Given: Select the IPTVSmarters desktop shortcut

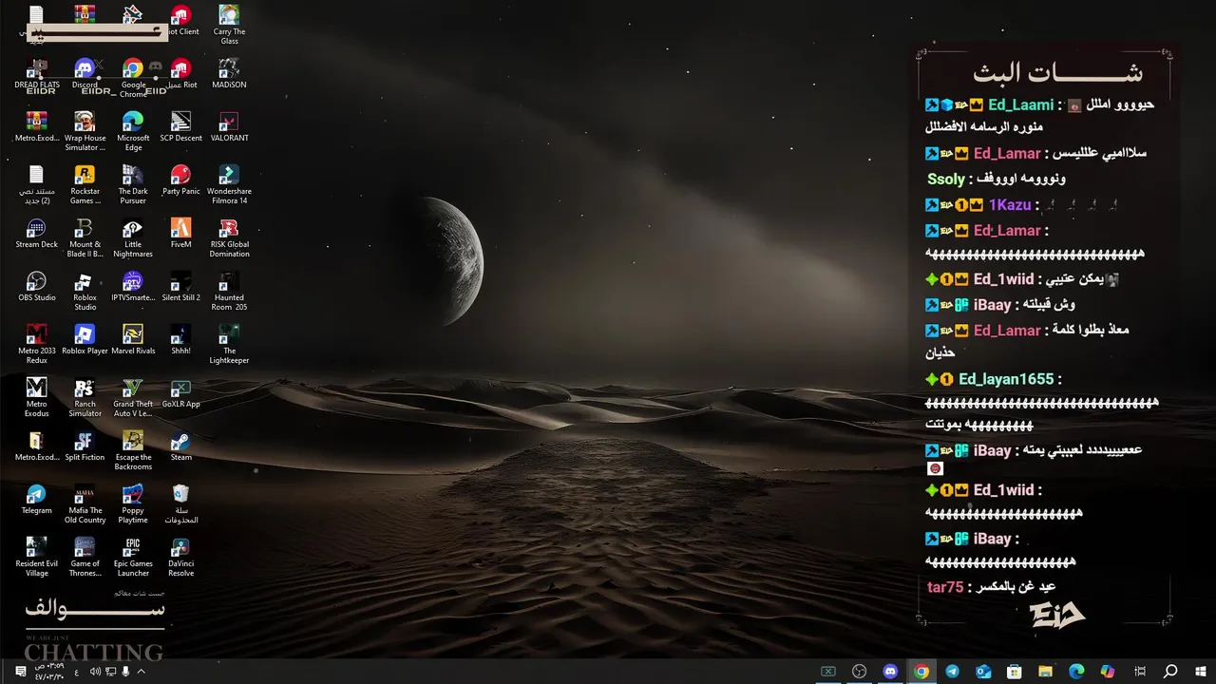Looking at the screenshot, I should pyautogui.click(x=133, y=287).
